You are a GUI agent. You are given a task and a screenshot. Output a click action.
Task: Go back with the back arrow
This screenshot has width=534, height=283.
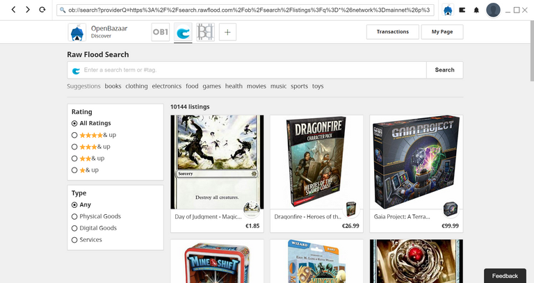[x=14, y=10]
